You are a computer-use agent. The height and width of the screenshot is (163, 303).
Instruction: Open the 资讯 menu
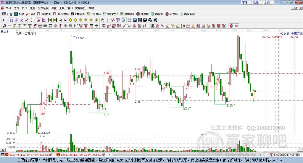pos(24,8)
